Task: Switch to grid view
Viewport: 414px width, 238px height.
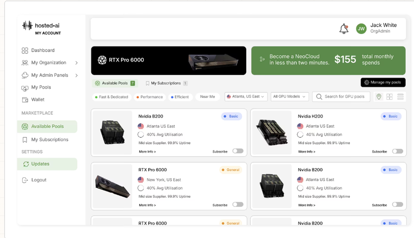Action: click(x=390, y=97)
